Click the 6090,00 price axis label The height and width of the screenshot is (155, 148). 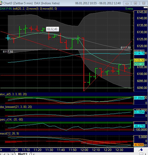point(142,88)
